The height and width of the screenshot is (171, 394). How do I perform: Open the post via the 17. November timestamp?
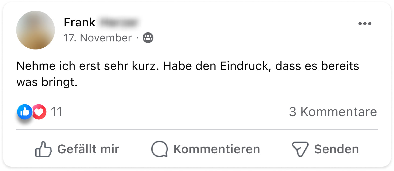pos(97,38)
